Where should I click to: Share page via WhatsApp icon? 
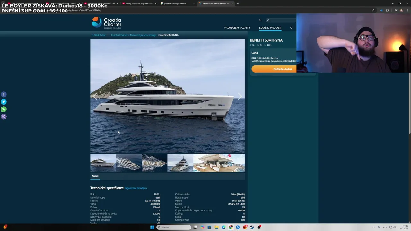[4, 109]
